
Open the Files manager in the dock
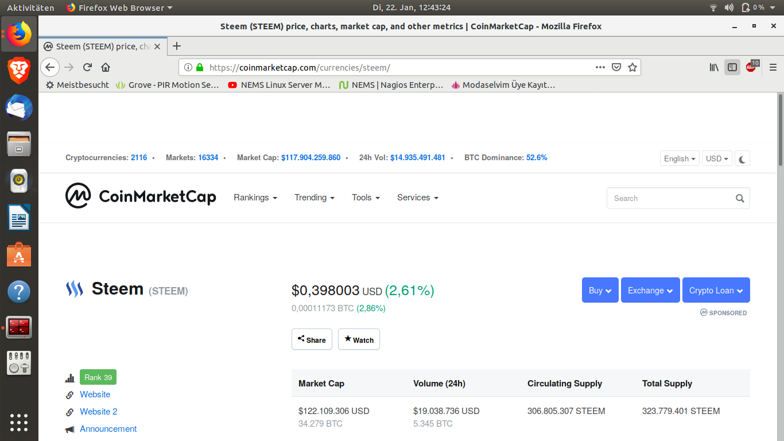[x=19, y=144]
